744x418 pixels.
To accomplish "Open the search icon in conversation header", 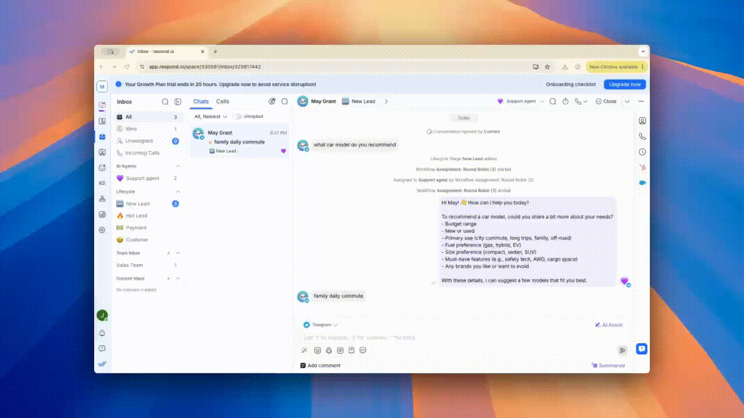I will coord(552,101).
